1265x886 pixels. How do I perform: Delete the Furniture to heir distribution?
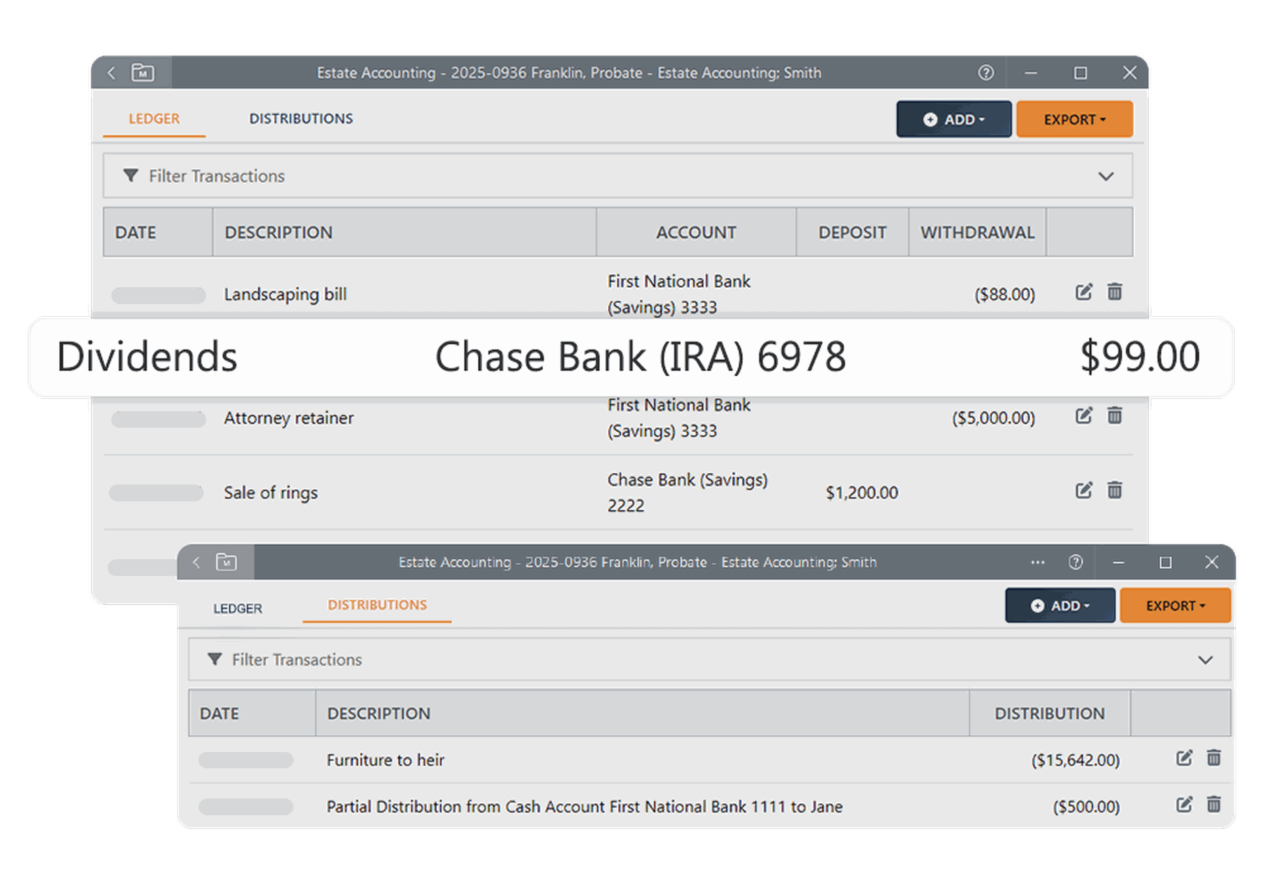(1213, 759)
